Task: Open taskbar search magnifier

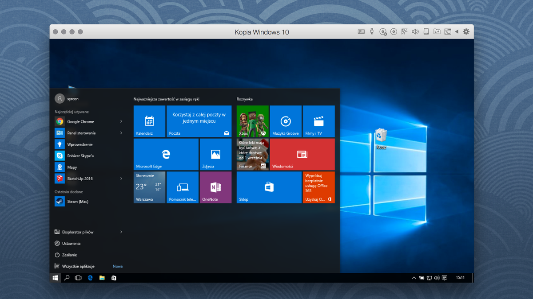Action: coord(67,278)
